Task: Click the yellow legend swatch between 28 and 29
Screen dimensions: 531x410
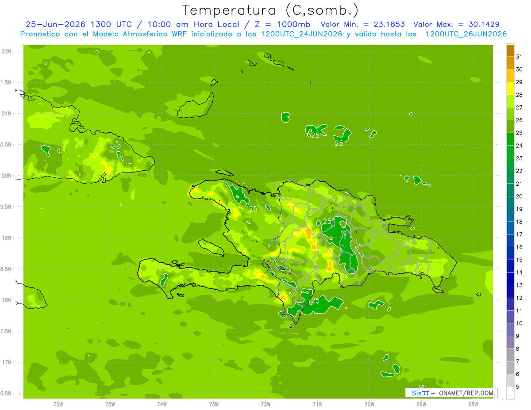Action: pos(510,88)
